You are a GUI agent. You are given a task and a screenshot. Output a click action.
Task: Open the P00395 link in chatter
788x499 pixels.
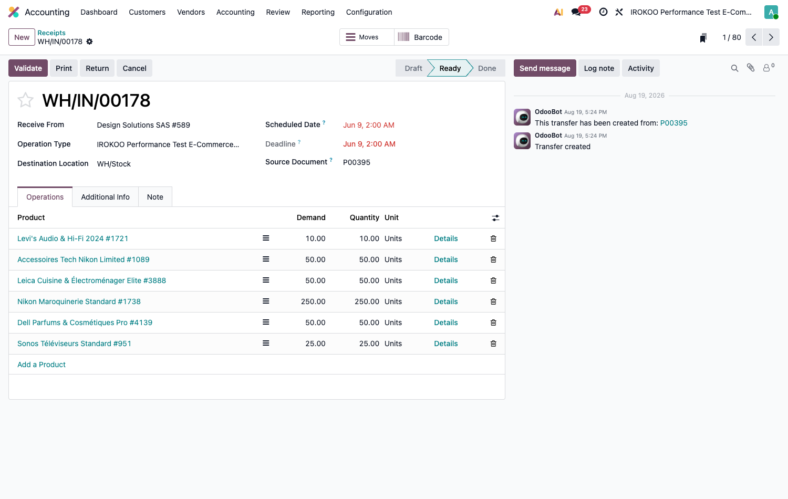tap(673, 123)
